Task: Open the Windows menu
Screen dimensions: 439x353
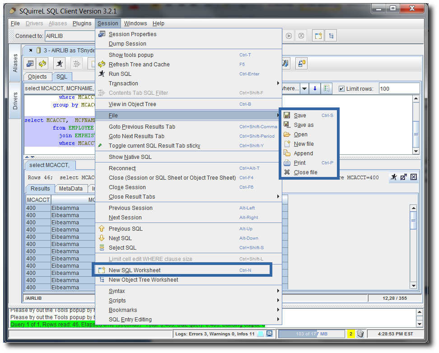Action: click(135, 23)
